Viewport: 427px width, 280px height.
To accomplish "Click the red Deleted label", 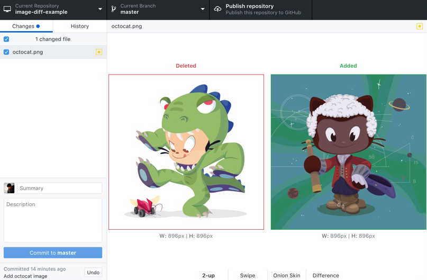I will click(x=186, y=66).
